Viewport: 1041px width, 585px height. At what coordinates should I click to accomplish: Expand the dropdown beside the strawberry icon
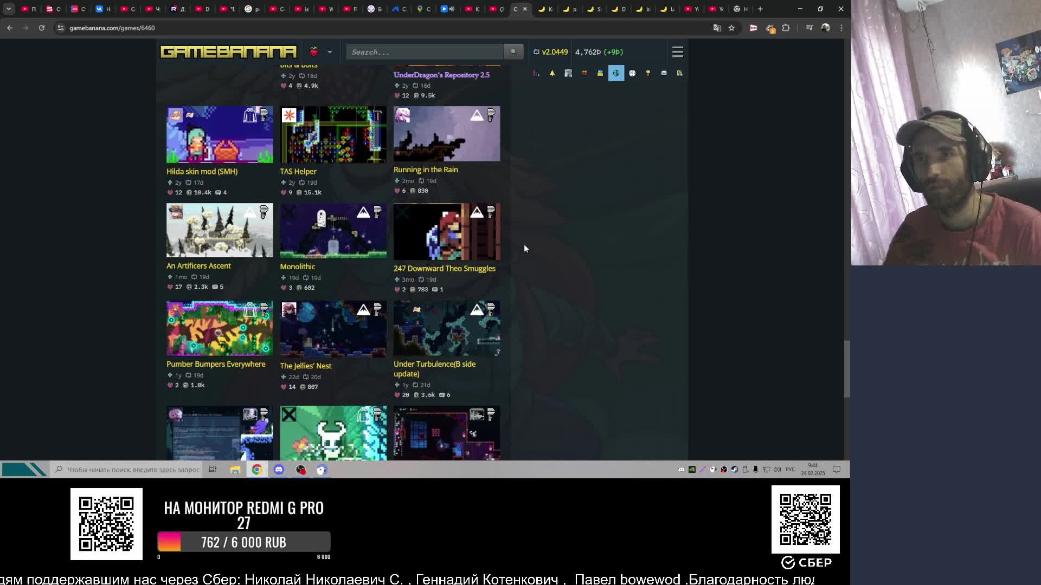[330, 52]
